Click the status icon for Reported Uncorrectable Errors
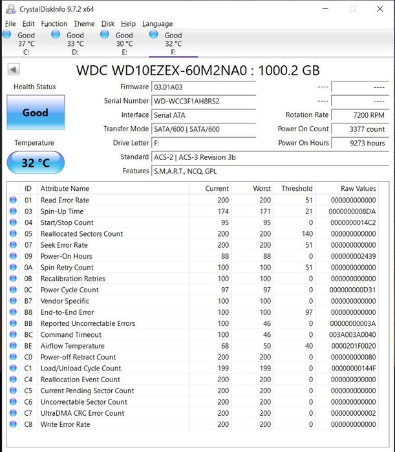The image size is (395, 452). tap(13, 323)
